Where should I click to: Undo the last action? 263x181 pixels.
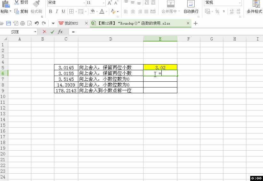tap(37, 23)
